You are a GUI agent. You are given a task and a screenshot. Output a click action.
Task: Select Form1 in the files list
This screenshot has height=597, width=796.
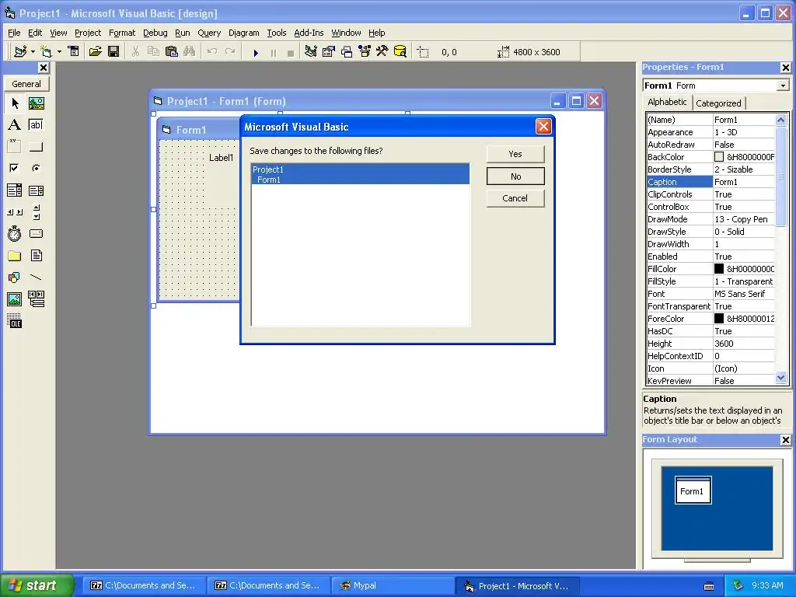point(361,180)
